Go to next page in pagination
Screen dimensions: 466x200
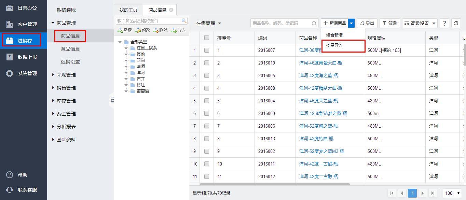(x=423, y=193)
